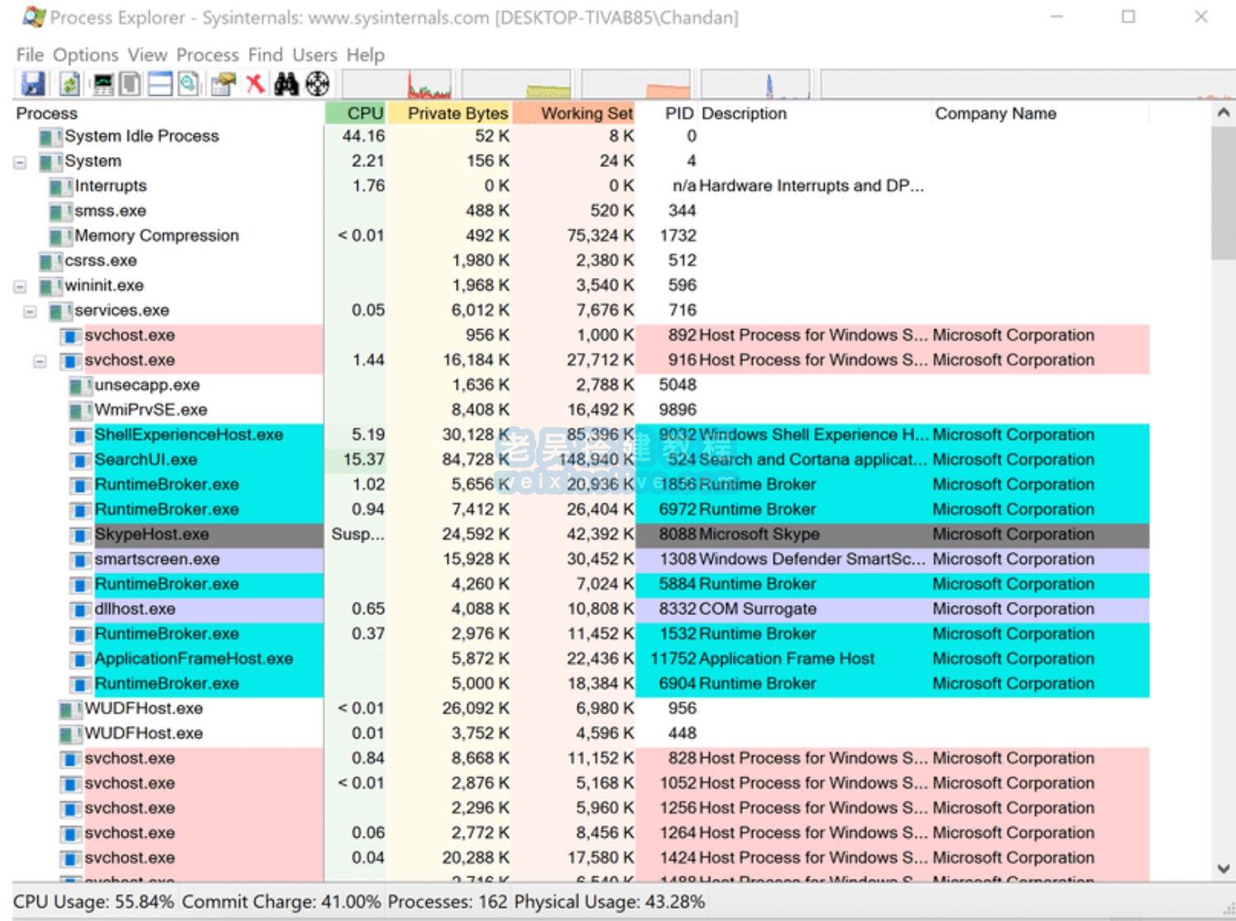Select the dllhost.exe process

coord(581,609)
